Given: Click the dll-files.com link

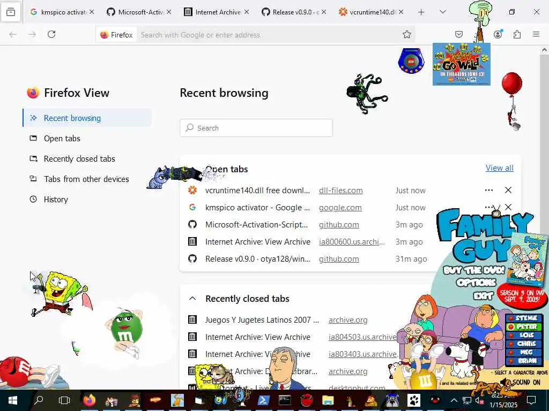Looking at the screenshot, I should coord(340,191).
